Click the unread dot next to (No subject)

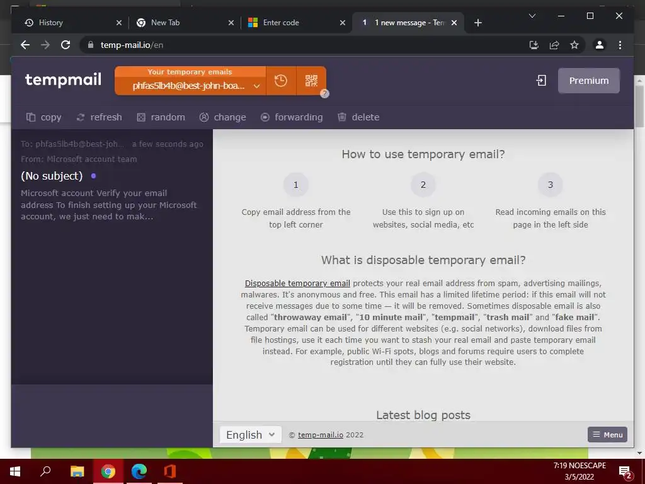click(93, 176)
